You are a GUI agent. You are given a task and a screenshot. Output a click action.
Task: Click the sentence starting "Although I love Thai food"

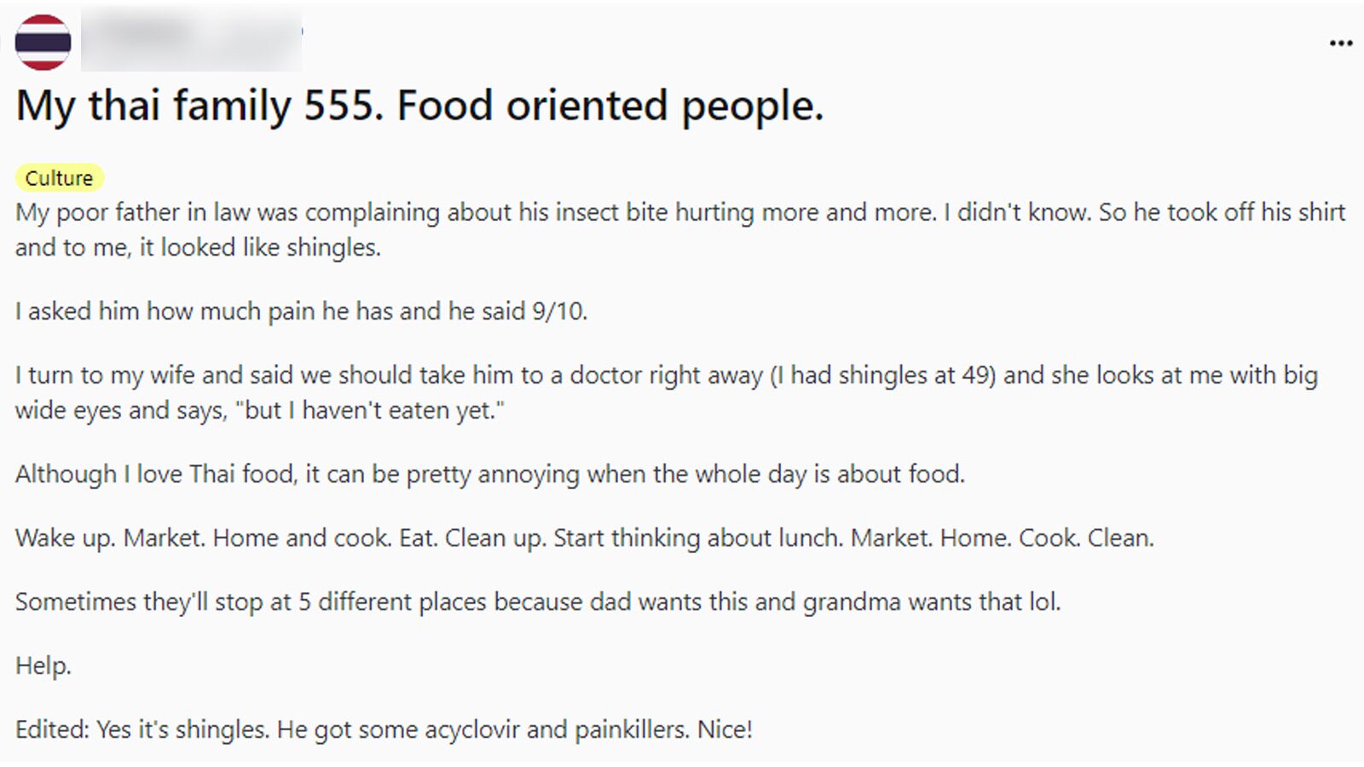point(489,475)
